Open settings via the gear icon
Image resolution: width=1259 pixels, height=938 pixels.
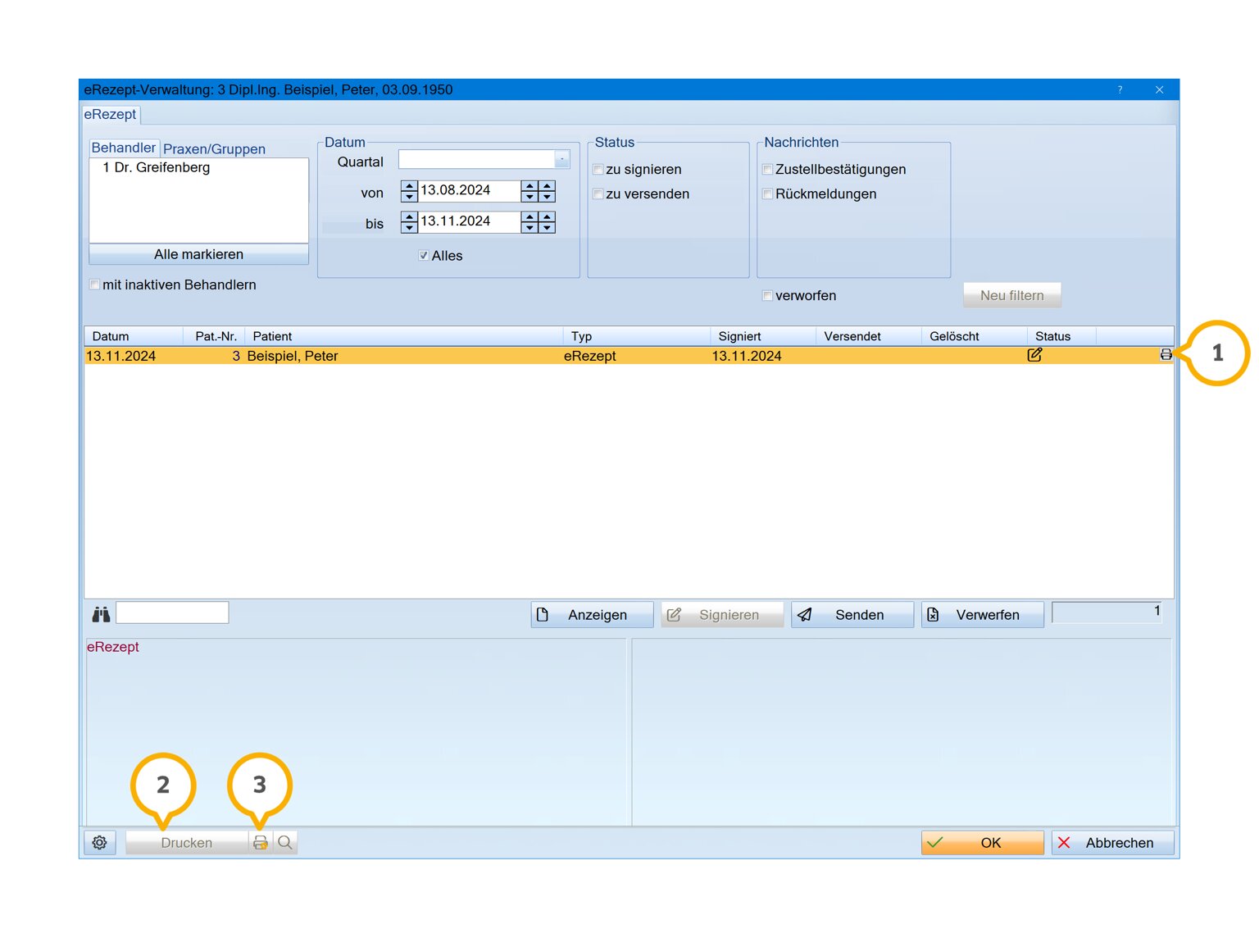99,843
